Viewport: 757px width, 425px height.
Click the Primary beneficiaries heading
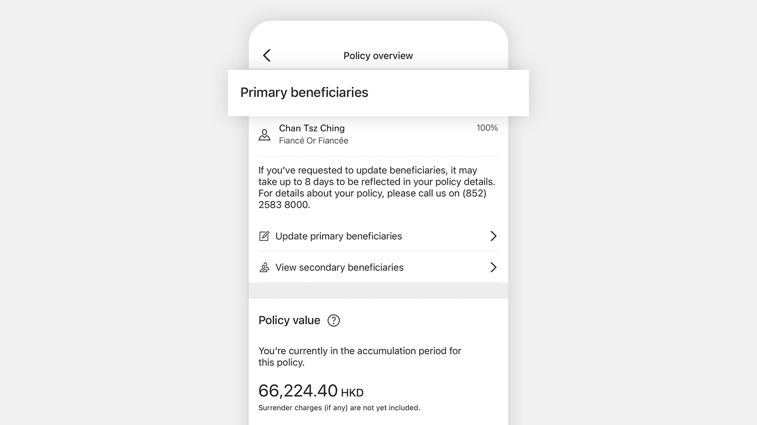[x=304, y=93]
